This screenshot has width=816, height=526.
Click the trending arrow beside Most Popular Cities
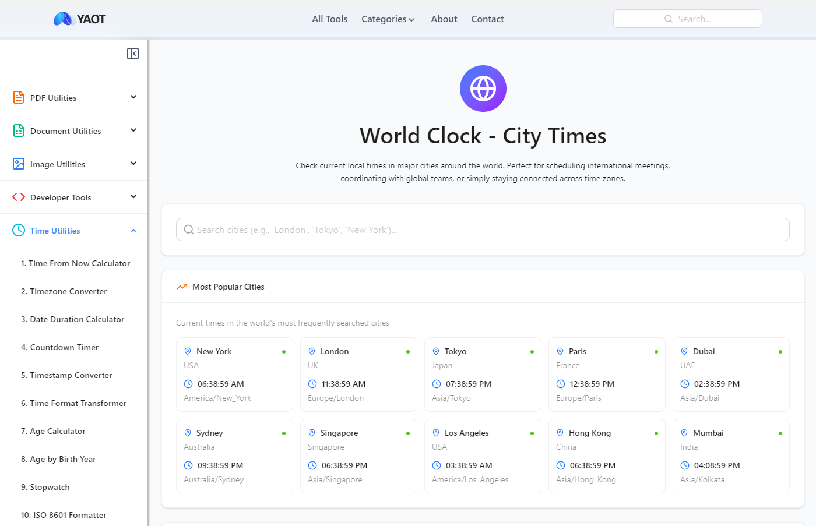[181, 286]
